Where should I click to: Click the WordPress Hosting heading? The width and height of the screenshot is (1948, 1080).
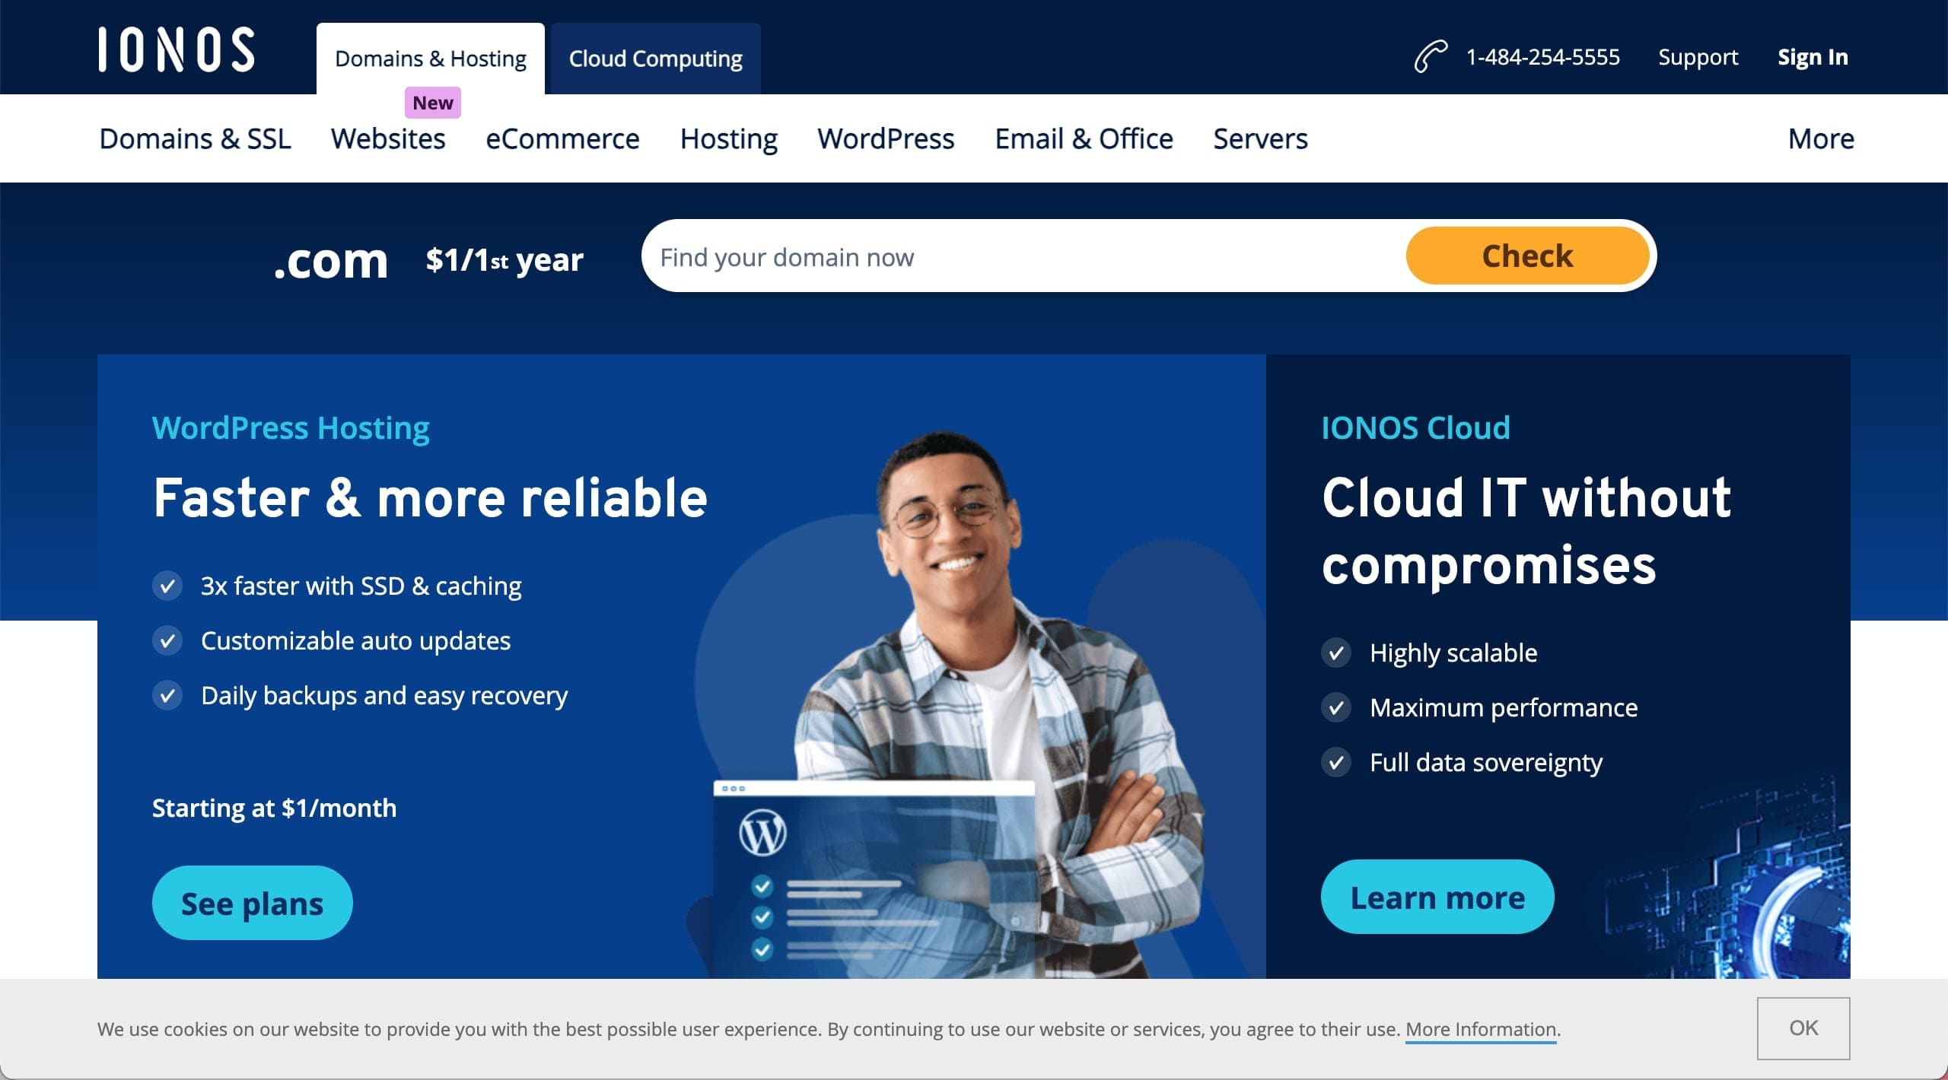click(291, 427)
